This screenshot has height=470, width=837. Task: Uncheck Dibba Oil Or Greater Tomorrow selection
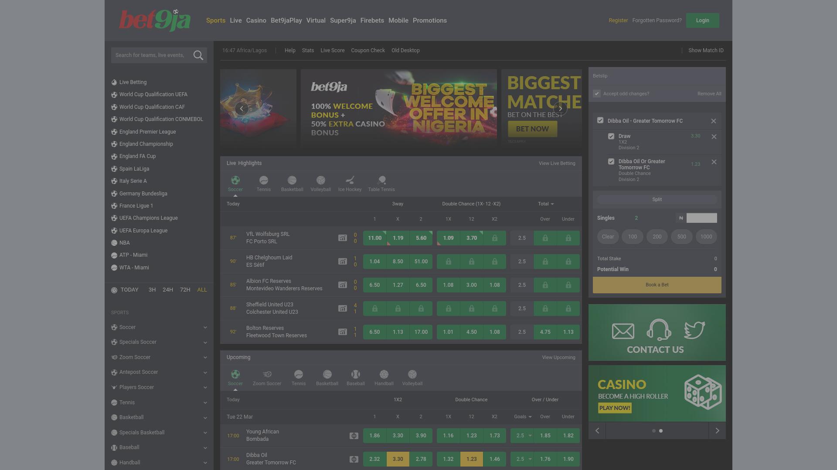tap(611, 161)
